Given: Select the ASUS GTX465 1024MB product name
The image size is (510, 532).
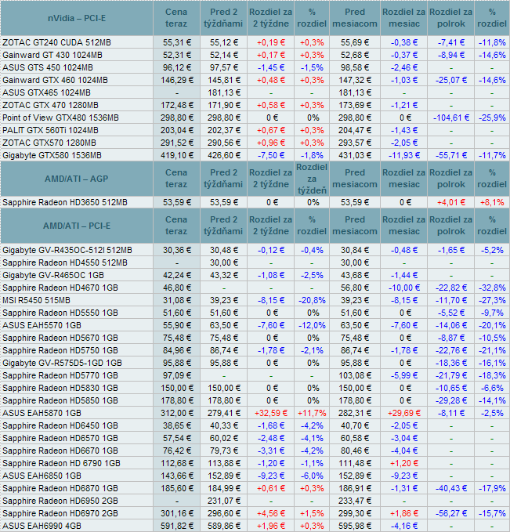Looking at the screenshot, I should coord(46,93).
